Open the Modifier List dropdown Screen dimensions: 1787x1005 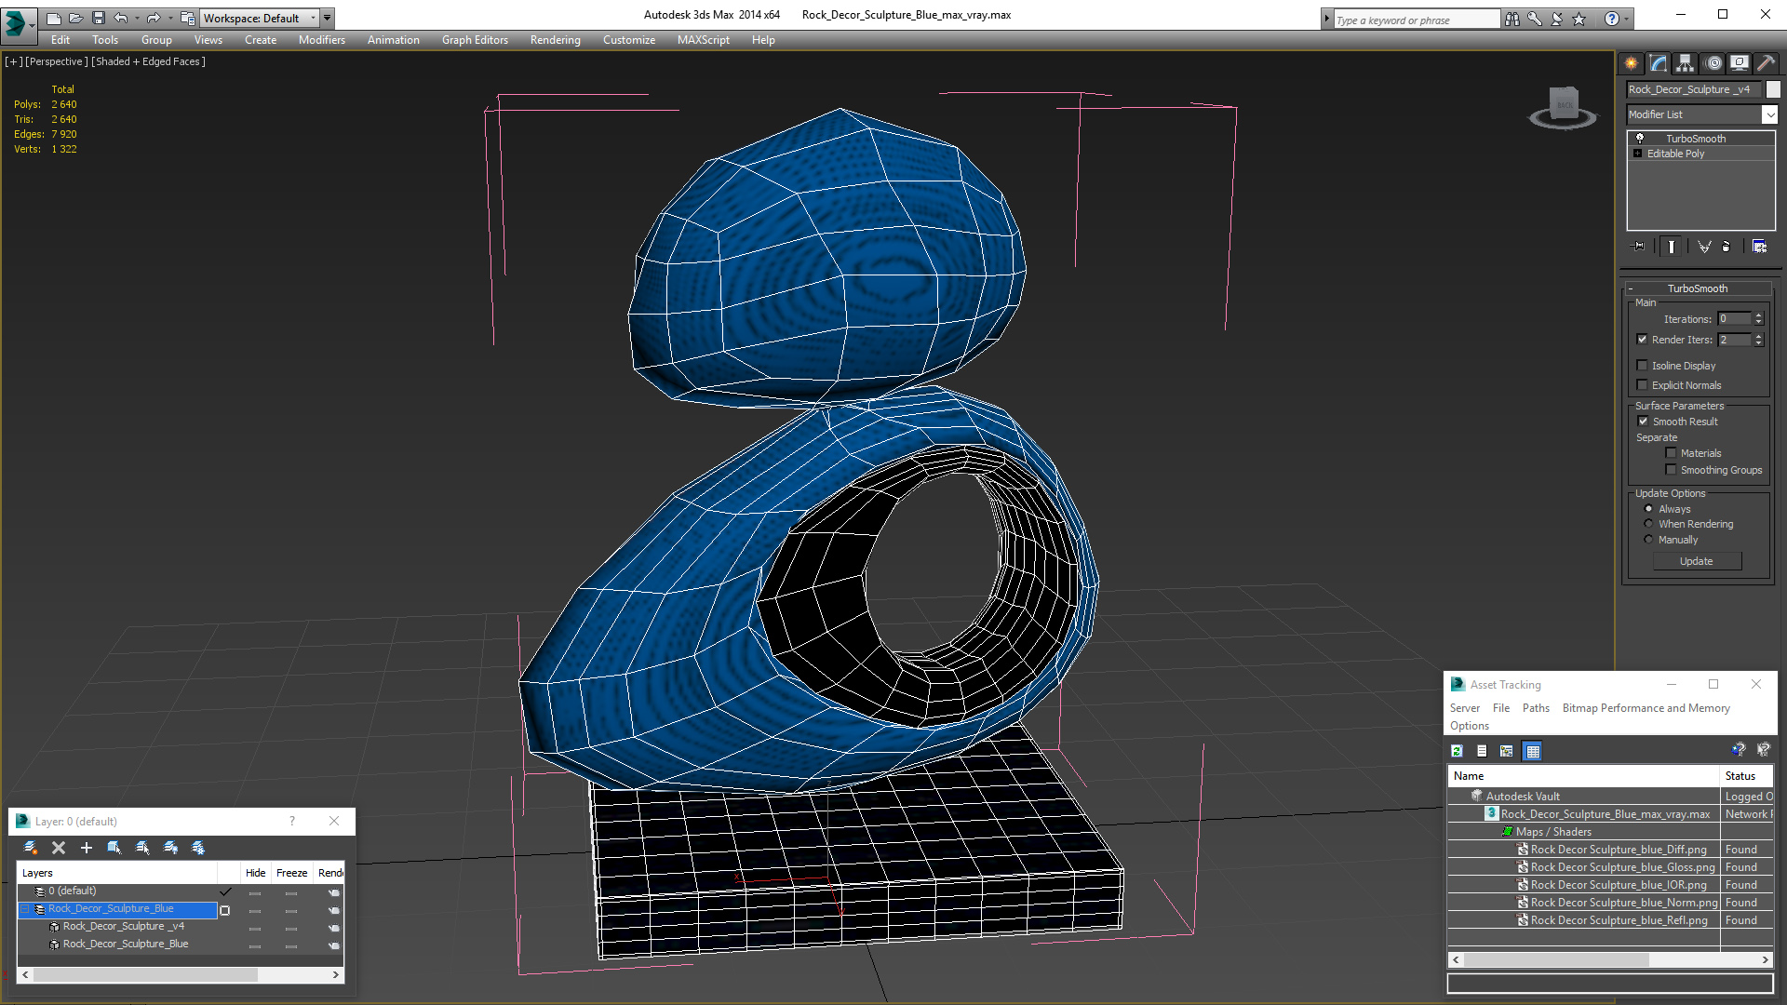click(1769, 114)
